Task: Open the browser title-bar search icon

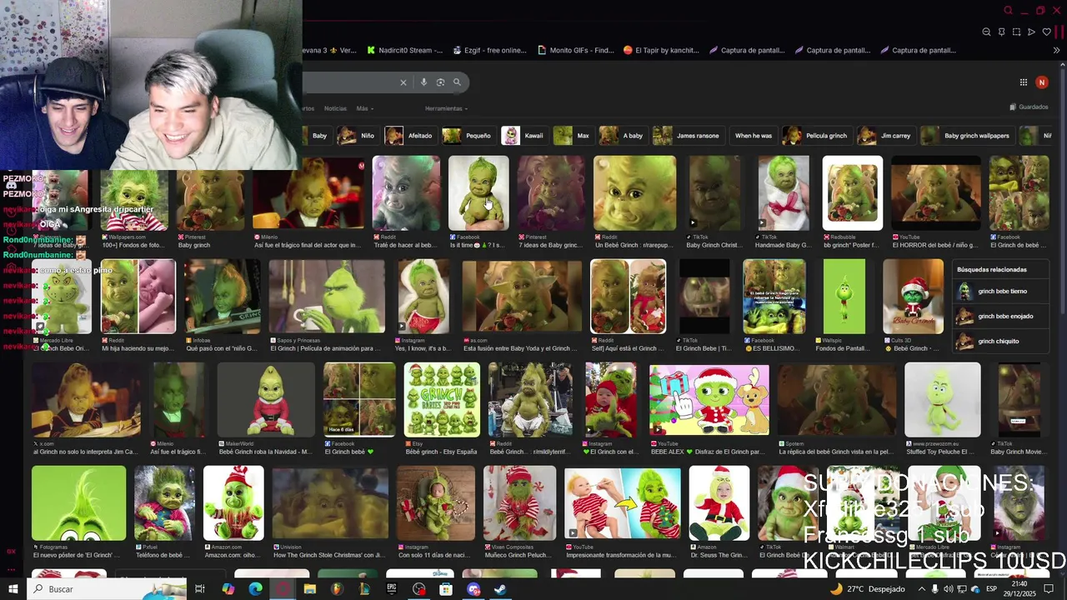Action: [1008, 11]
